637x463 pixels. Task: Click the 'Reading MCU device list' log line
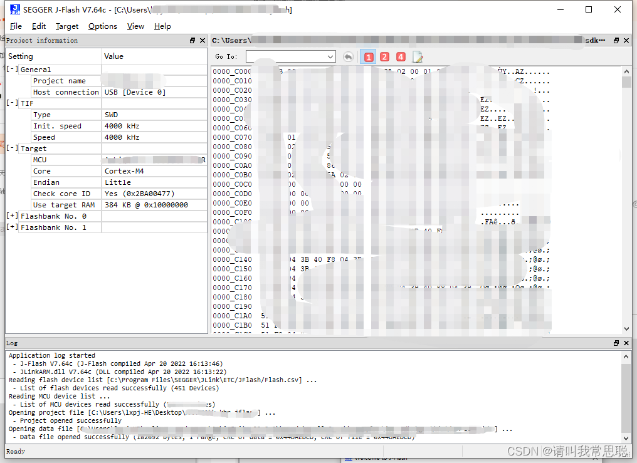point(60,396)
